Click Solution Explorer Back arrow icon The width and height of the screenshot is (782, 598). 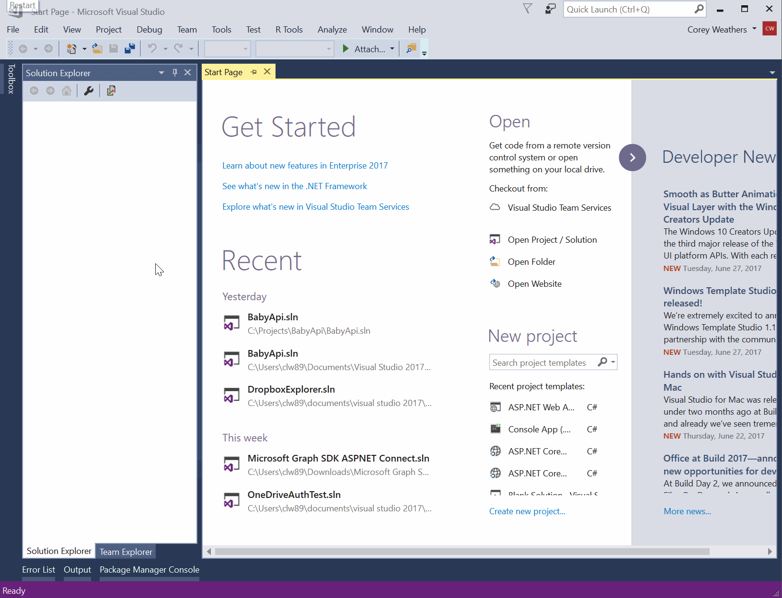pos(34,90)
